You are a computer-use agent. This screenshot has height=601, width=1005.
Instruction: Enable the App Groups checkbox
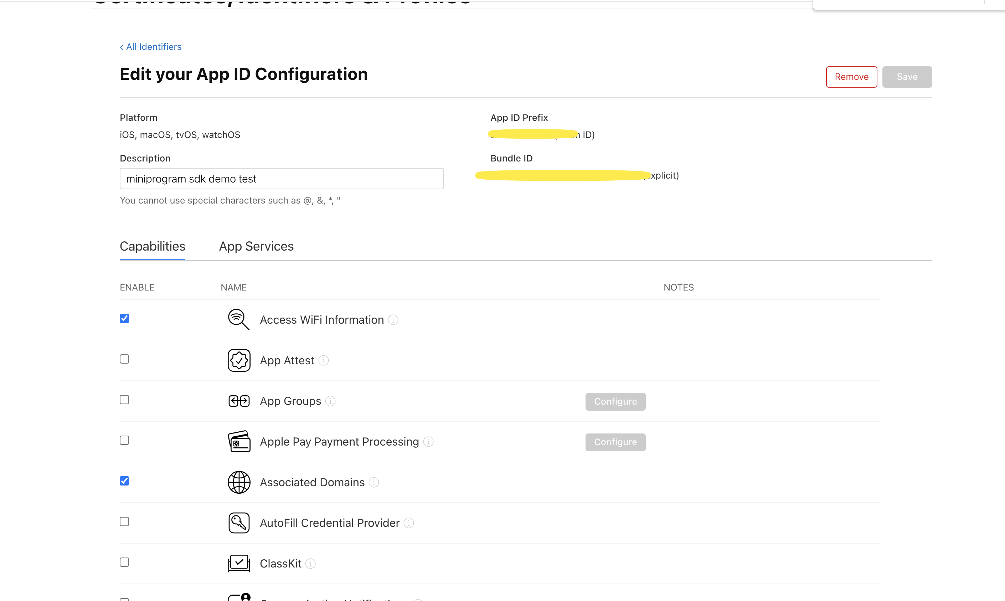tap(124, 400)
